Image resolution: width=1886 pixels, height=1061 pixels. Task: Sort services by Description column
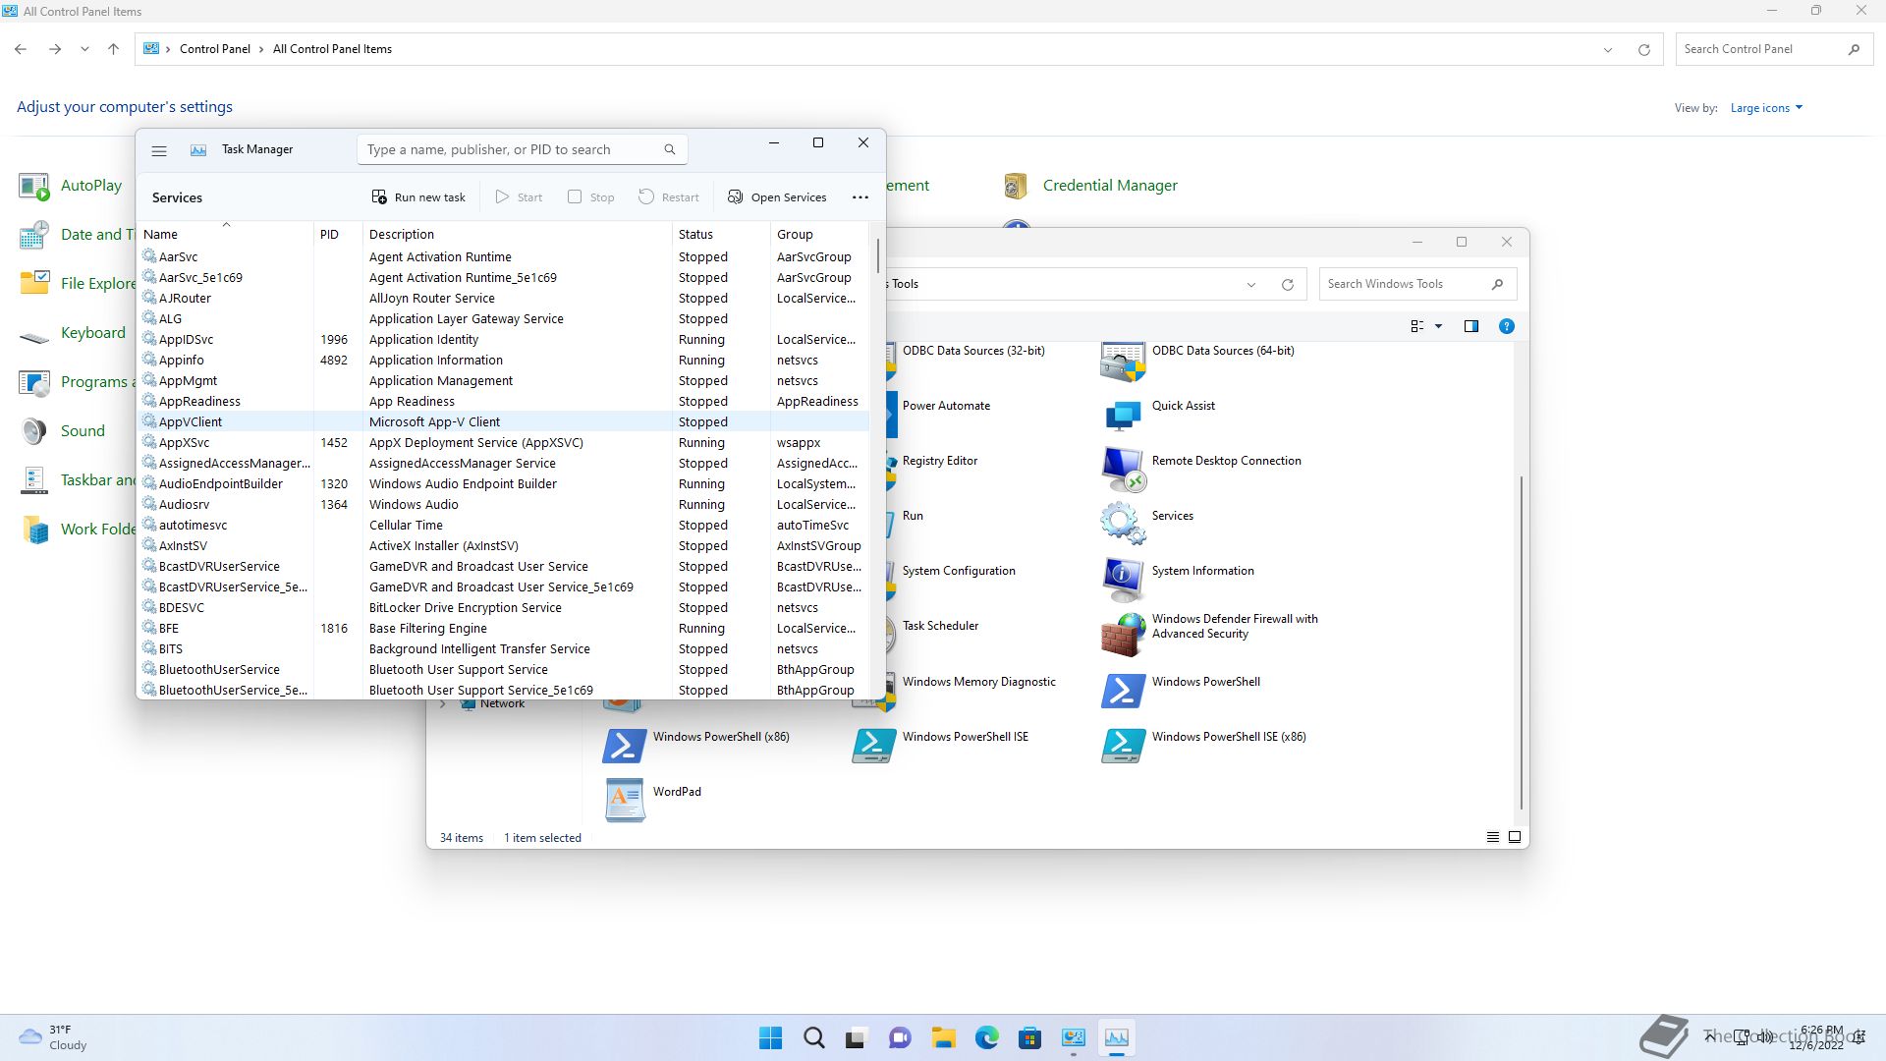click(517, 235)
